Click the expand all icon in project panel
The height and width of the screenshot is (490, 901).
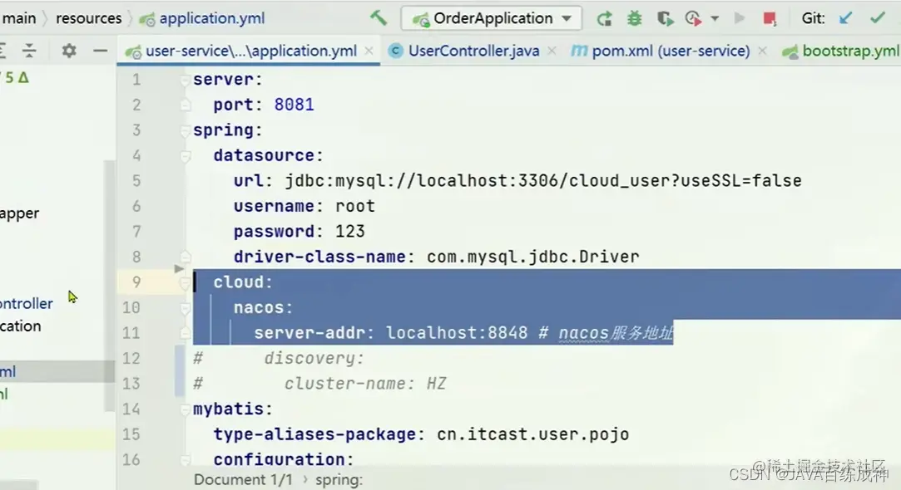(2, 51)
